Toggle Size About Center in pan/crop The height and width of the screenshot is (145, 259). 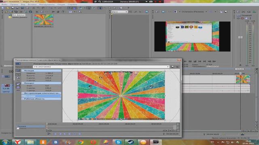18,87
